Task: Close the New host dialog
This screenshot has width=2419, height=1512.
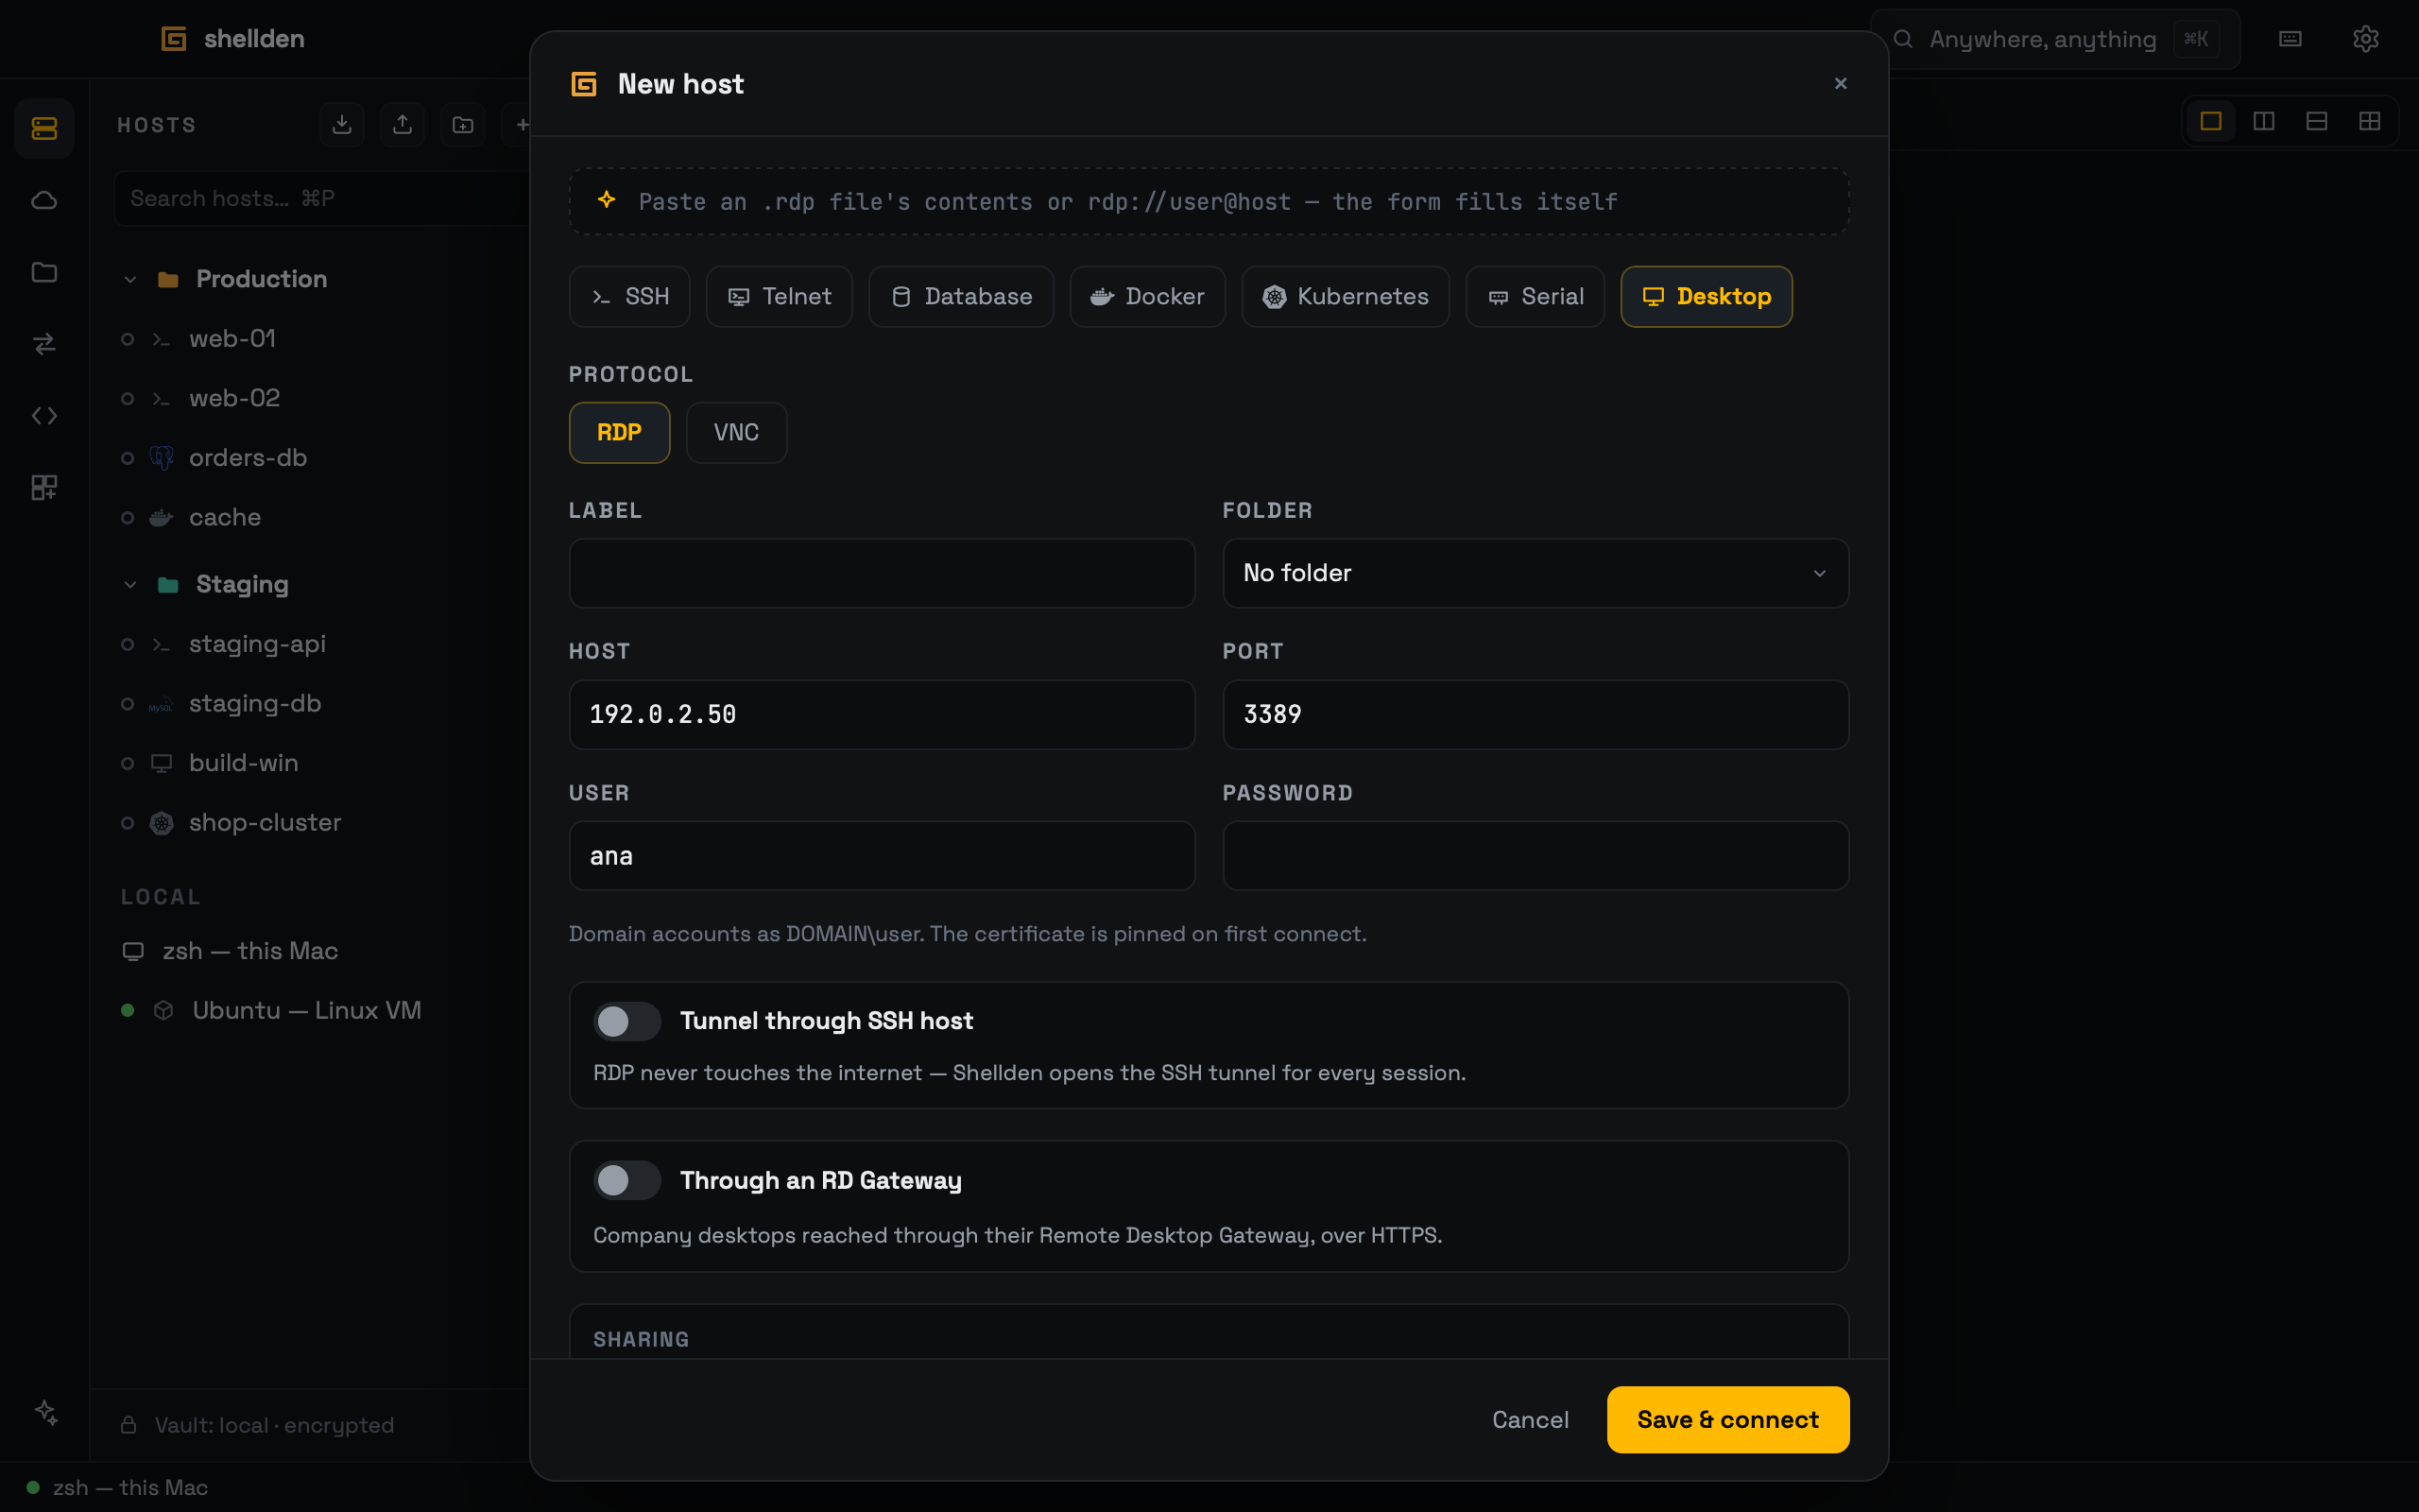Action: (1841, 84)
